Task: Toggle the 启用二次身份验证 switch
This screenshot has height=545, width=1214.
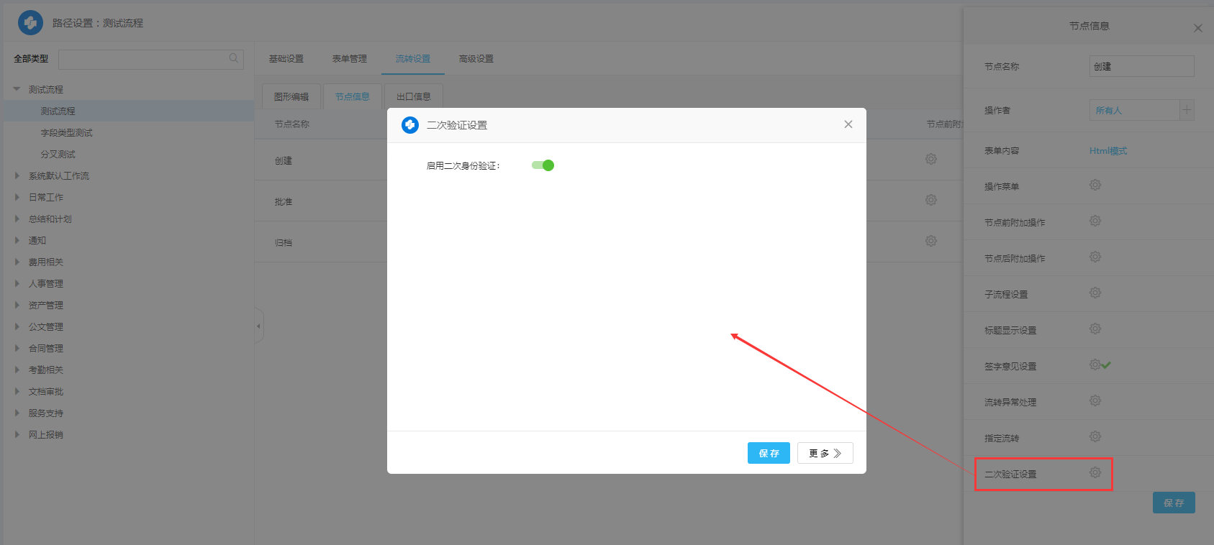Action: (543, 165)
